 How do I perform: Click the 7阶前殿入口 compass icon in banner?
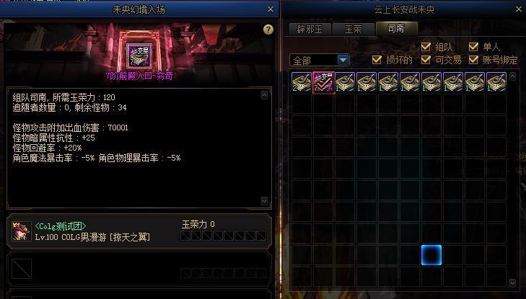click(139, 56)
